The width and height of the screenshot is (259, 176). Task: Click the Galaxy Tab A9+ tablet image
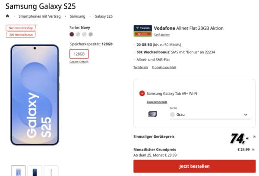152,114
